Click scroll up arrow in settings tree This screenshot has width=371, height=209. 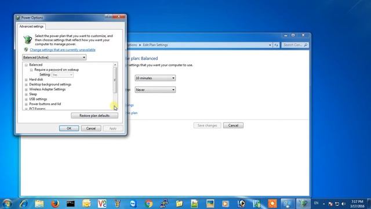click(115, 64)
